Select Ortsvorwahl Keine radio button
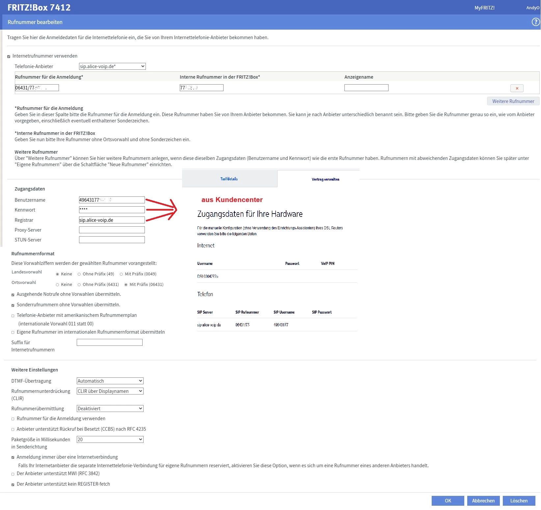This screenshot has width=541, height=510. pyautogui.click(x=57, y=285)
